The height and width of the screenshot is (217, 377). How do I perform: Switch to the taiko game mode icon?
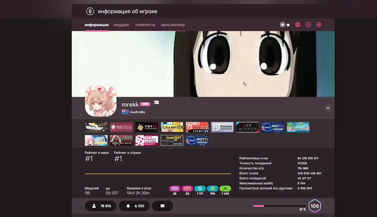(298, 25)
